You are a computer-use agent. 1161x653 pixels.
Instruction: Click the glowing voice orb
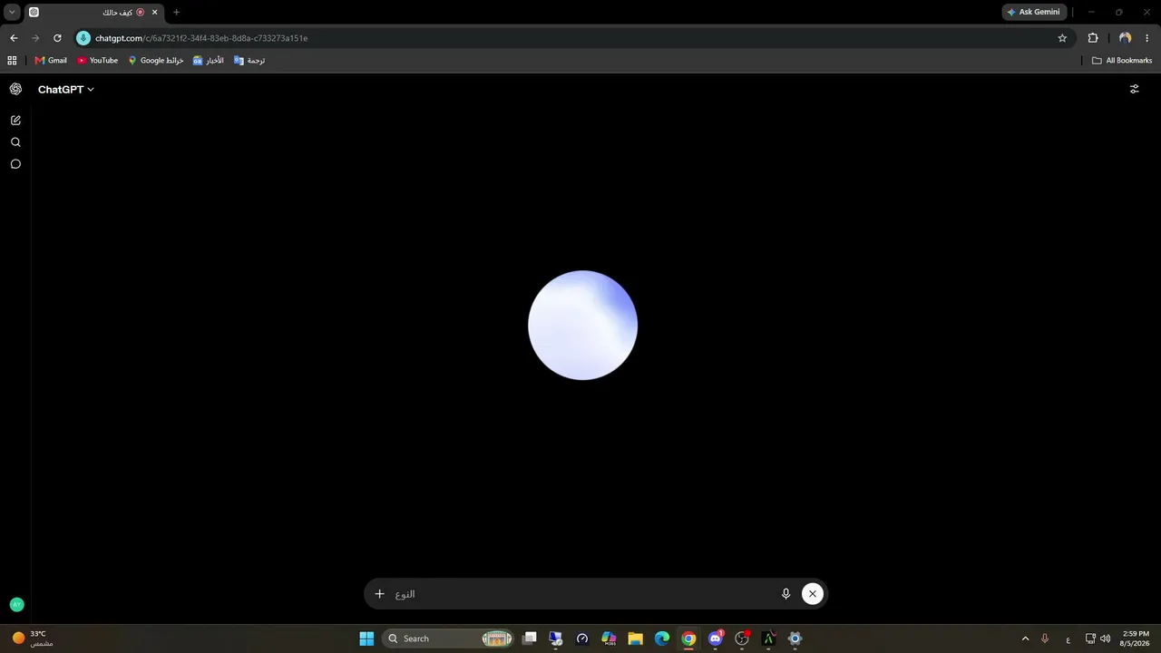582,325
